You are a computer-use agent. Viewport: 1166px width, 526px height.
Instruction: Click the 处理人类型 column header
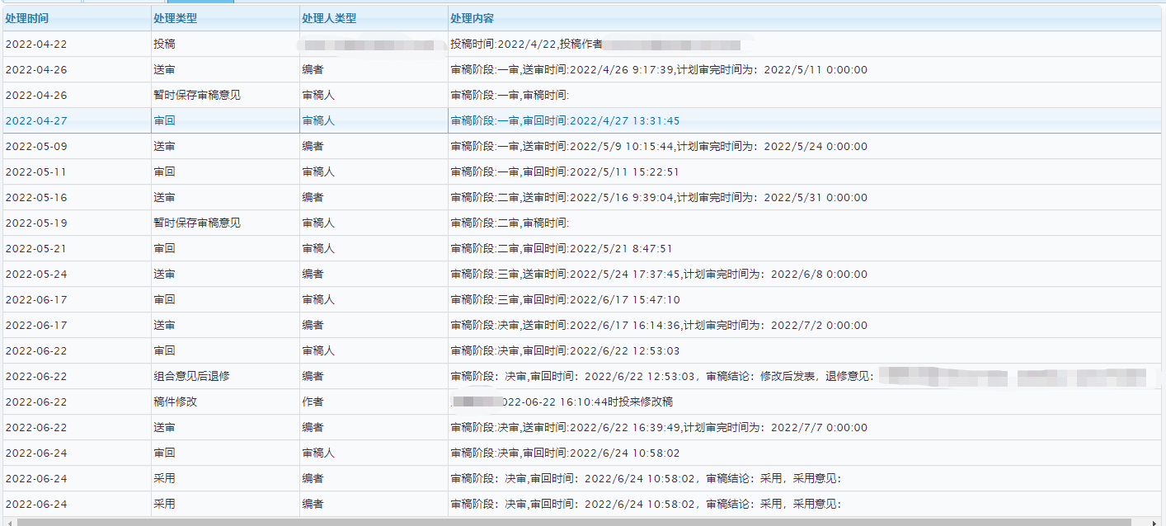tap(374, 18)
